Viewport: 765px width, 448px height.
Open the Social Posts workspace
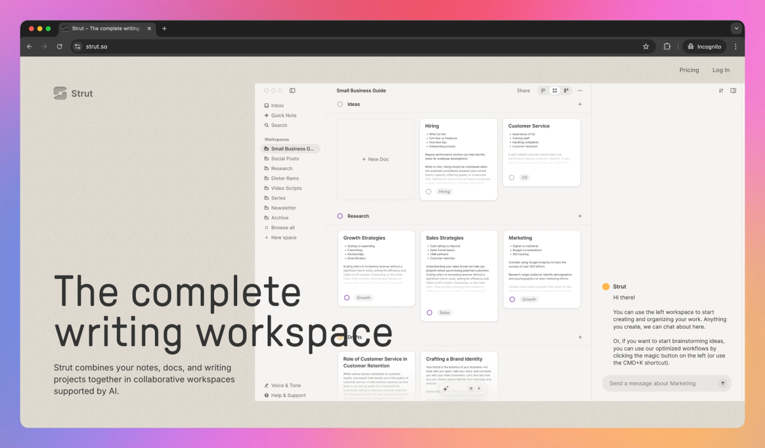click(x=281, y=159)
